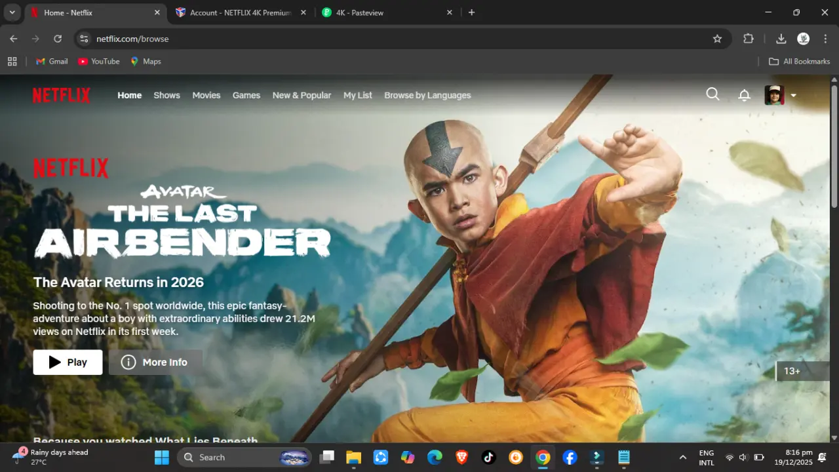The height and width of the screenshot is (472, 839).
Task: Open the All Bookmarks folder
Action: (799, 61)
